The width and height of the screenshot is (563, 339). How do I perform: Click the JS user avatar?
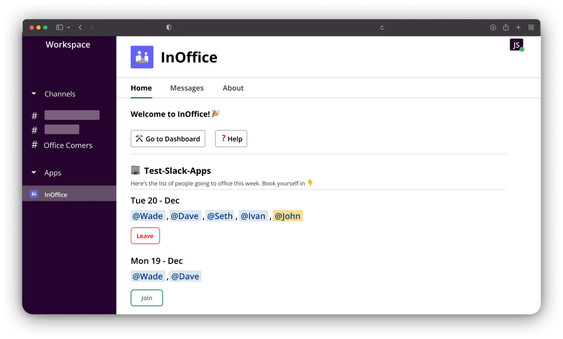tap(516, 45)
